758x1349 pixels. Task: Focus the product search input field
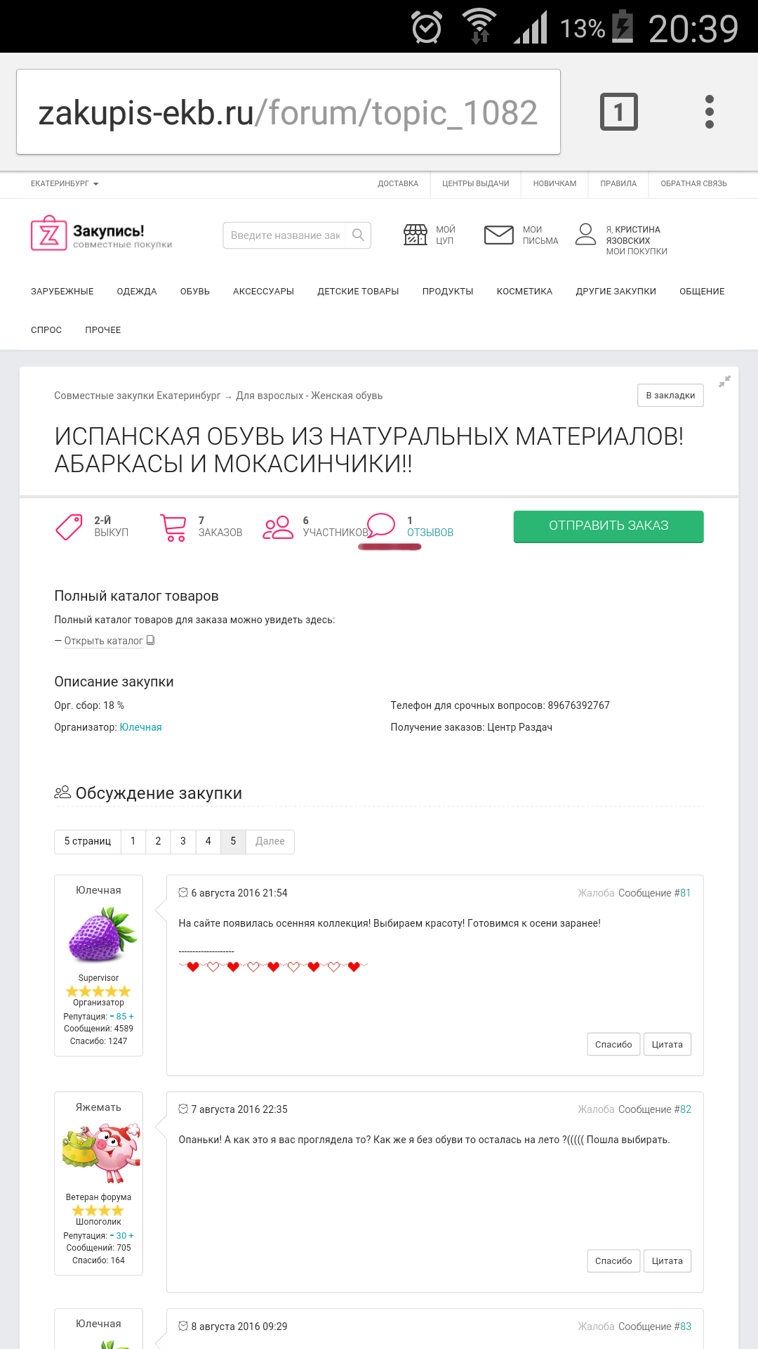[285, 235]
